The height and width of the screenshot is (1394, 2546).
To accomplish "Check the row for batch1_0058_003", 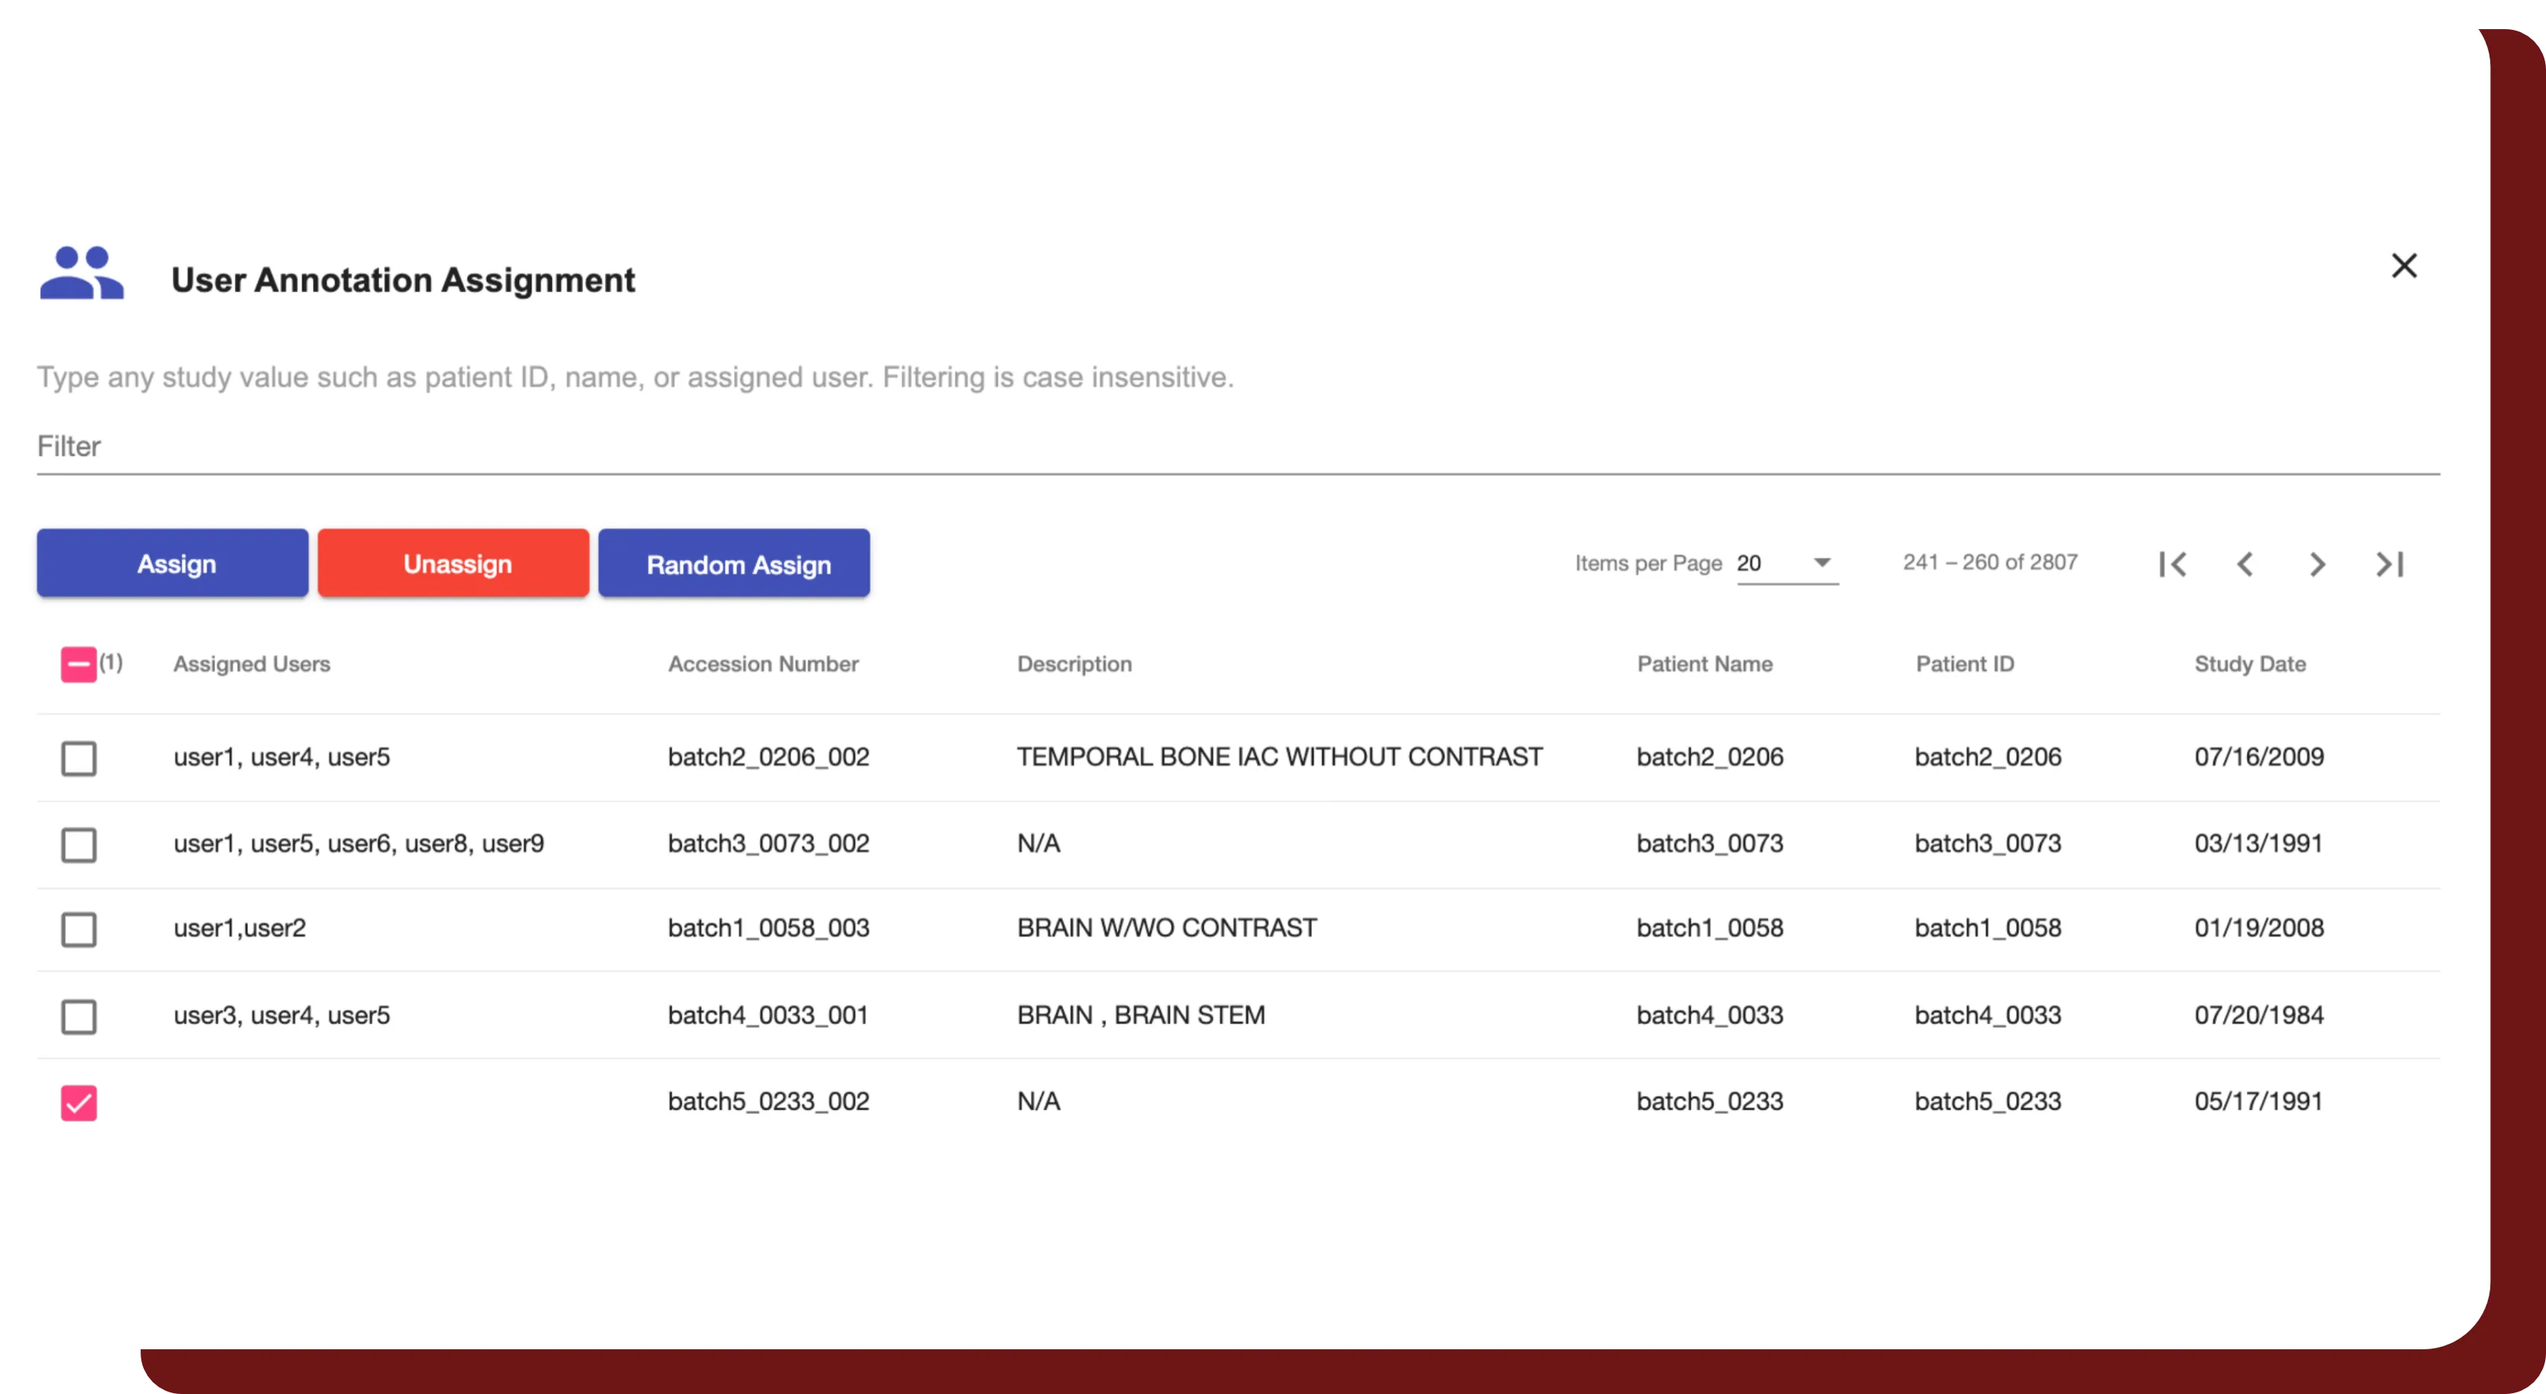I will pos(79,929).
